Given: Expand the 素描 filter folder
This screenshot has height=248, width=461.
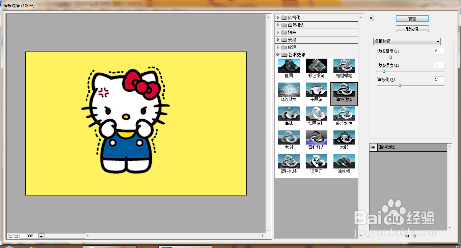Looking at the screenshot, I should click(278, 40).
